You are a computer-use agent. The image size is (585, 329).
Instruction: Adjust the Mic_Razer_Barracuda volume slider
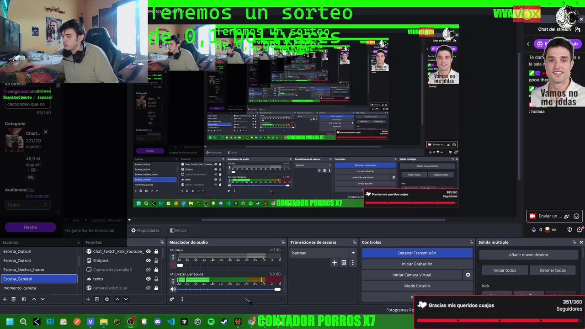277,289
